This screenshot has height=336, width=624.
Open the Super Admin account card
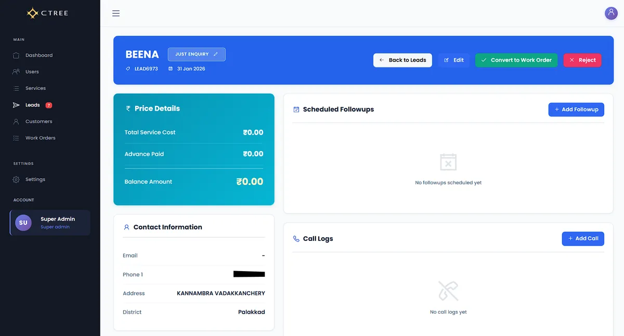50,223
